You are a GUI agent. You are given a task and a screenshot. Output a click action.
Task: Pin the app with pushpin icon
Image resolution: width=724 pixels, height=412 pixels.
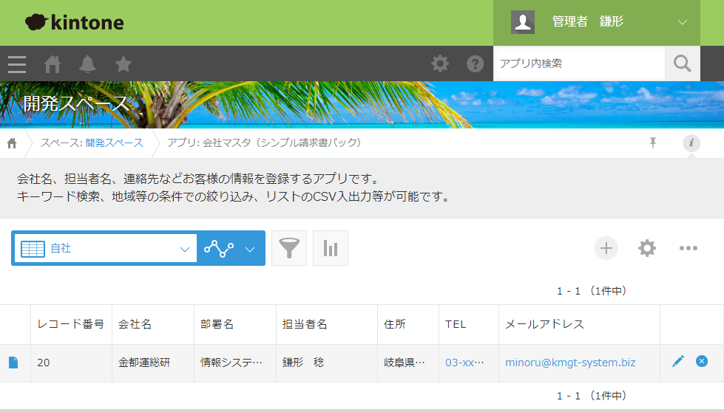coord(653,143)
